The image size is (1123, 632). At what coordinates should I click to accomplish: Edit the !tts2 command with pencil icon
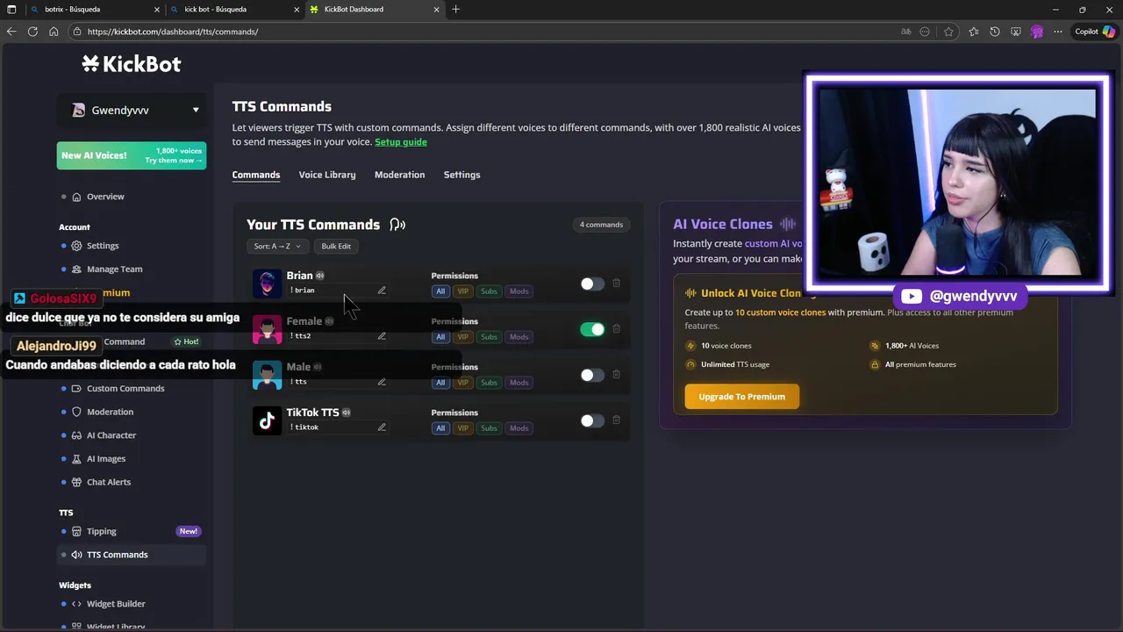pos(382,336)
